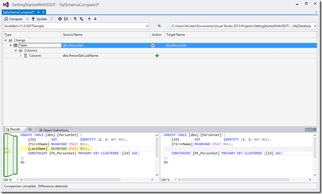Screen dimensions: 322x194
Task: Open the source database dropdown
Action: pos(147,26)
